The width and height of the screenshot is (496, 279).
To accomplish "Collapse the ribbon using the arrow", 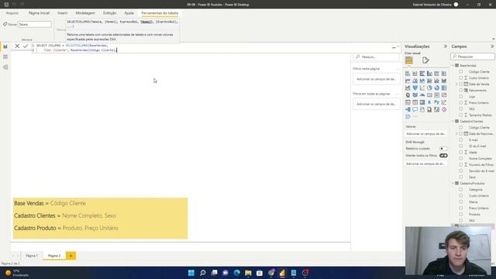I will pos(494,39).
